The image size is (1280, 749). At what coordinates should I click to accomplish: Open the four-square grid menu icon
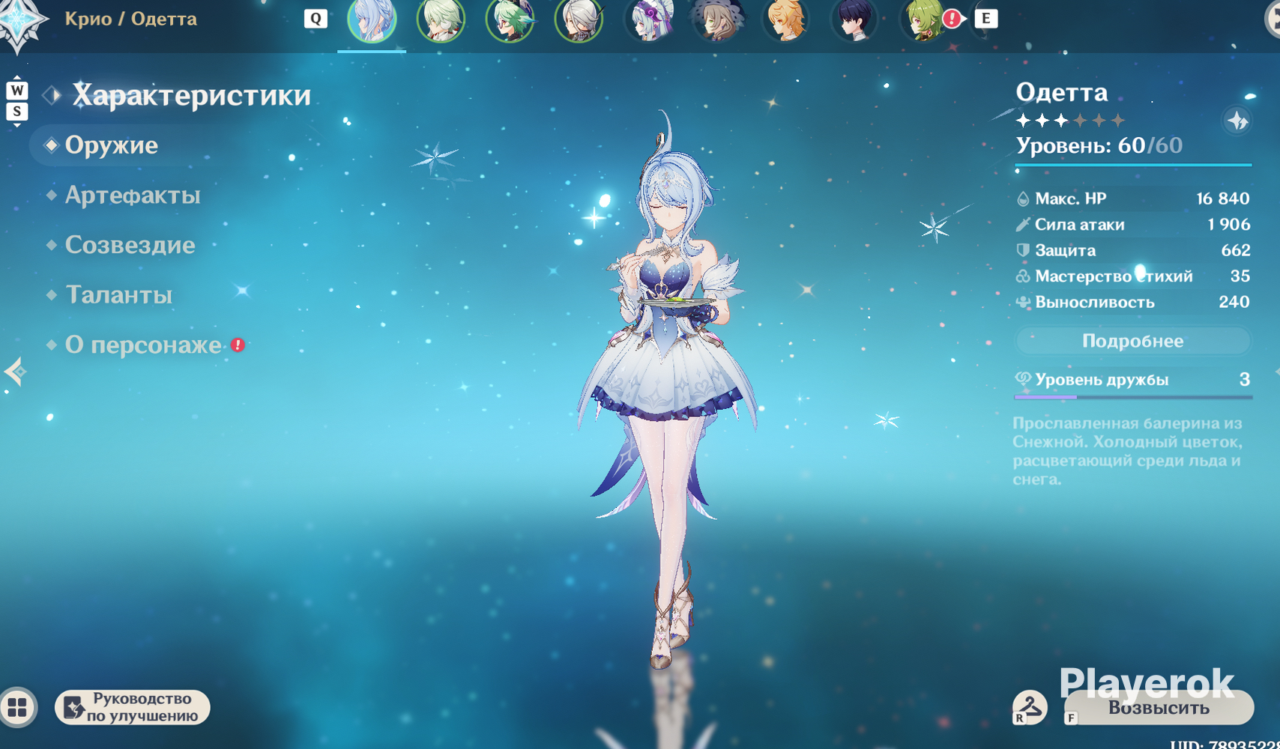coord(18,707)
